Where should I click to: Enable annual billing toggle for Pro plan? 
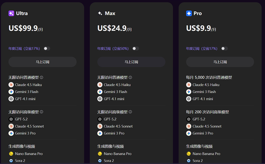(x=224, y=49)
